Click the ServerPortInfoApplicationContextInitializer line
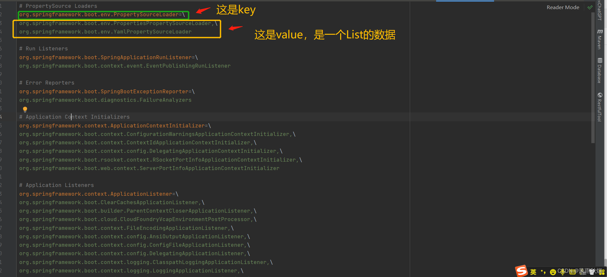The width and height of the screenshot is (607, 277). click(x=149, y=168)
